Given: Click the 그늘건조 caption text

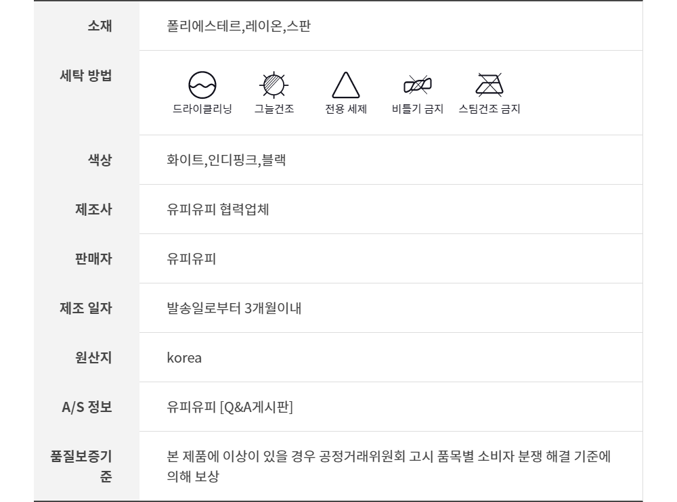Looking at the screenshot, I should 274,109.
